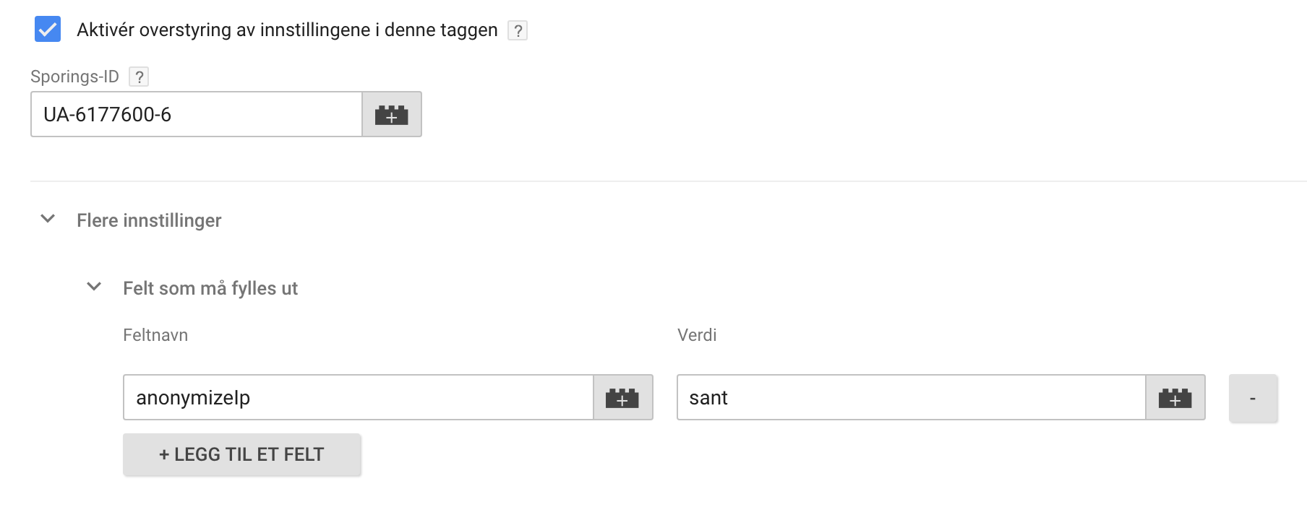
Task: Click the Flere innstillinger section heading
Action: 149,220
